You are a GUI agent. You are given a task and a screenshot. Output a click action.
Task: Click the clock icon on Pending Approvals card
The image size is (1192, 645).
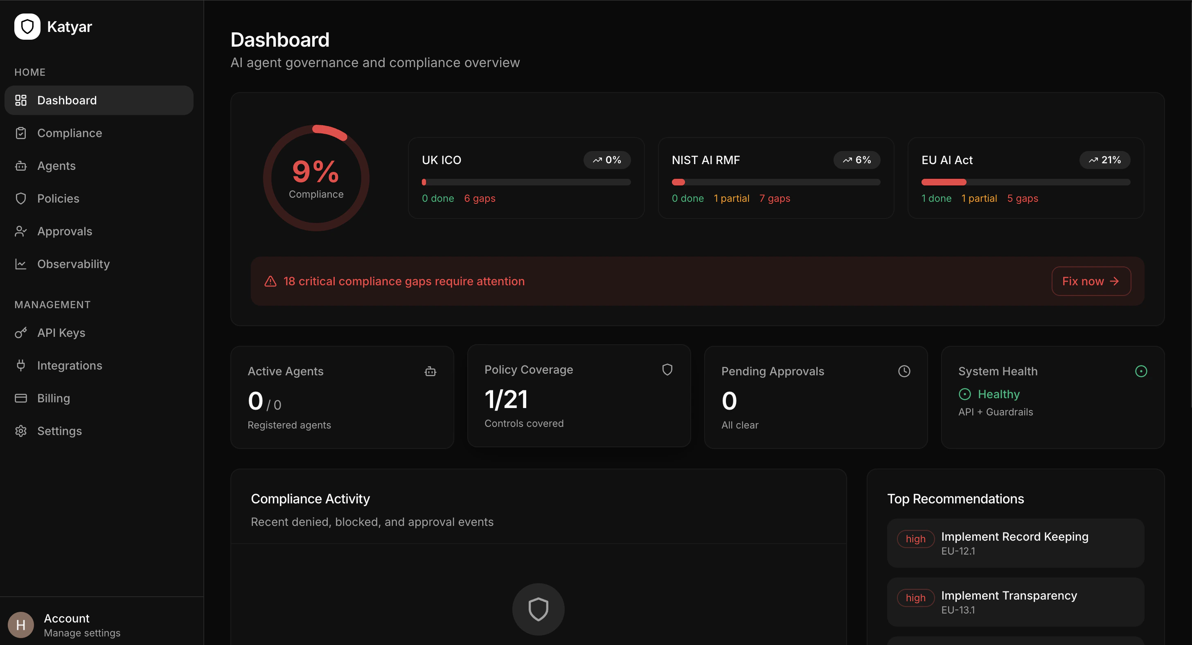point(904,371)
